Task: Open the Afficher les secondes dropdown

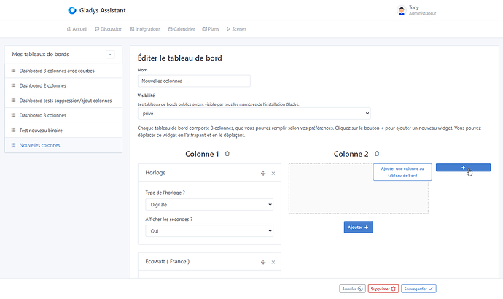Action: 209,230
